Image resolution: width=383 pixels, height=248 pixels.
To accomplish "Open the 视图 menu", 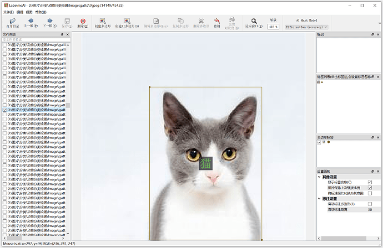I will (x=29, y=12).
